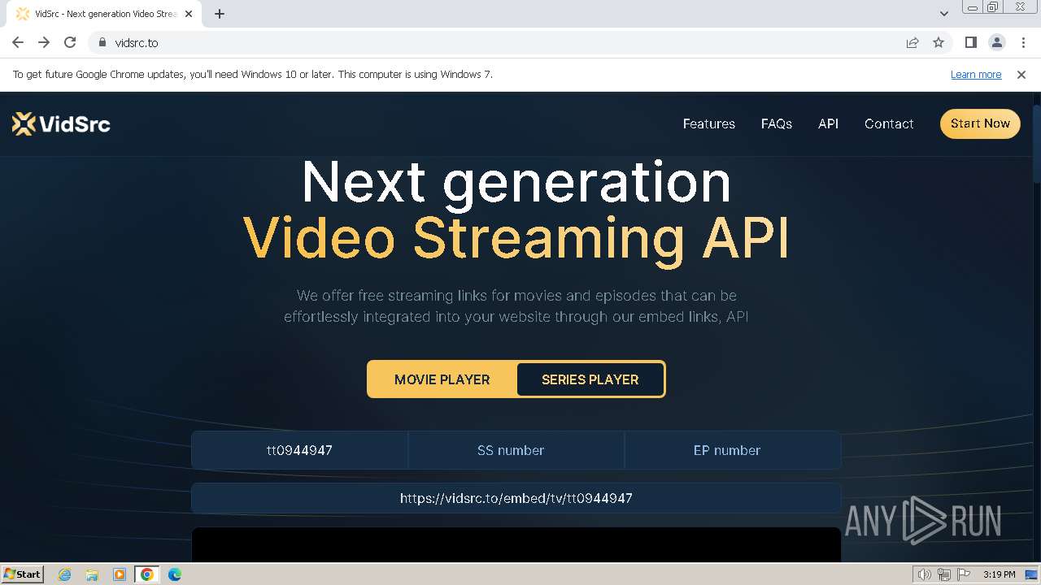
Task: Click the embedded video player area
Action: pos(516,544)
